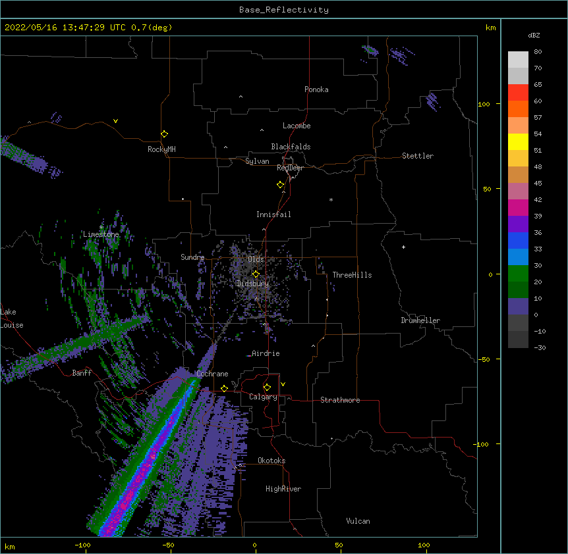568x554 pixels.
Task: Select the Banff label
Action: 82,373
